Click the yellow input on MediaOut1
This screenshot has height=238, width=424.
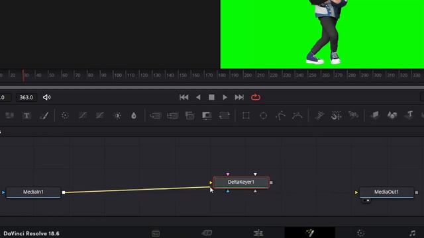click(356, 192)
